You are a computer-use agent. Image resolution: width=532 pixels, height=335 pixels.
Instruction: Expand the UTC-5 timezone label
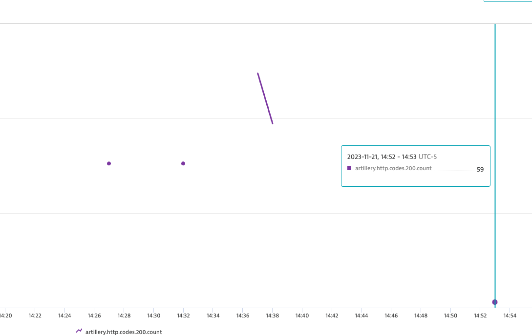coord(427,157)
